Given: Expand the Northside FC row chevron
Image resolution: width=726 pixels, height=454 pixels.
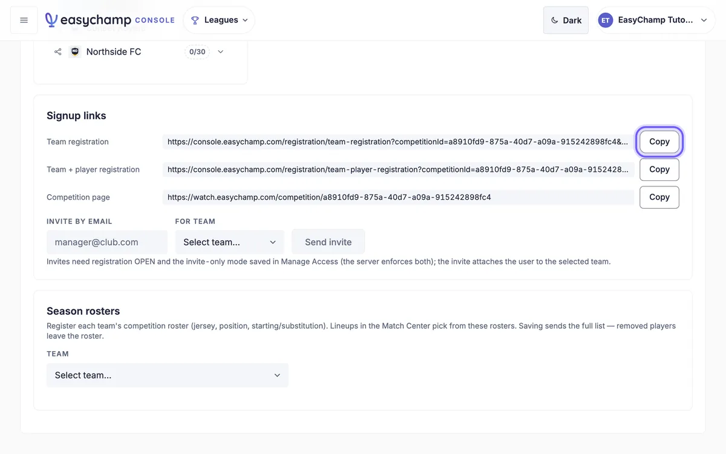Looking at the screenshot, I should 221,51.
